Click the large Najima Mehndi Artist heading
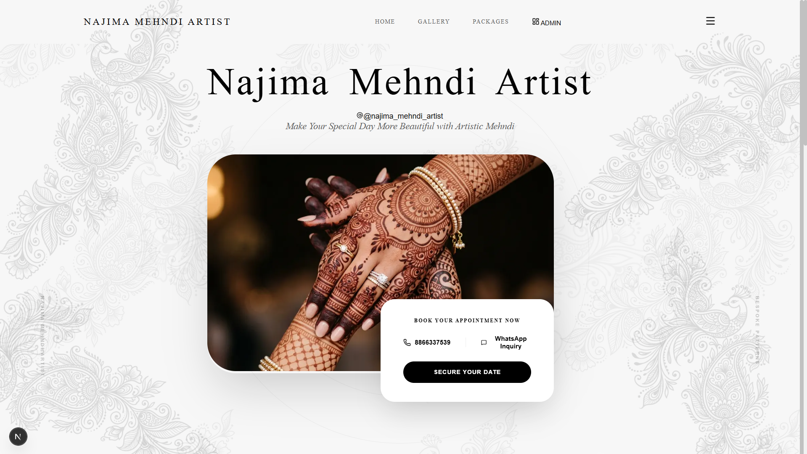 (399, 82)
